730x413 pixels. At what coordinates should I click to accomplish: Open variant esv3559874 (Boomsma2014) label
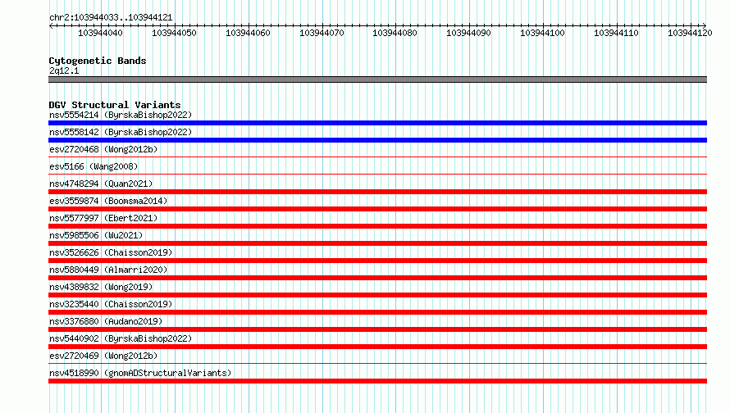[x=108, y=201]
